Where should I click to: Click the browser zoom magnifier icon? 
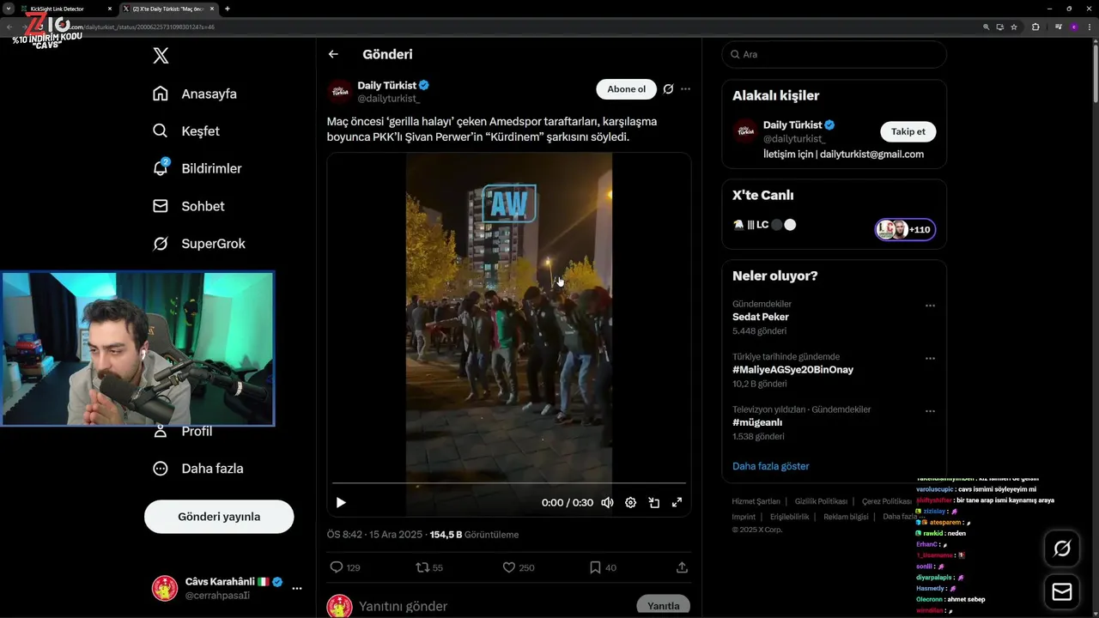(x=986, y=27)
